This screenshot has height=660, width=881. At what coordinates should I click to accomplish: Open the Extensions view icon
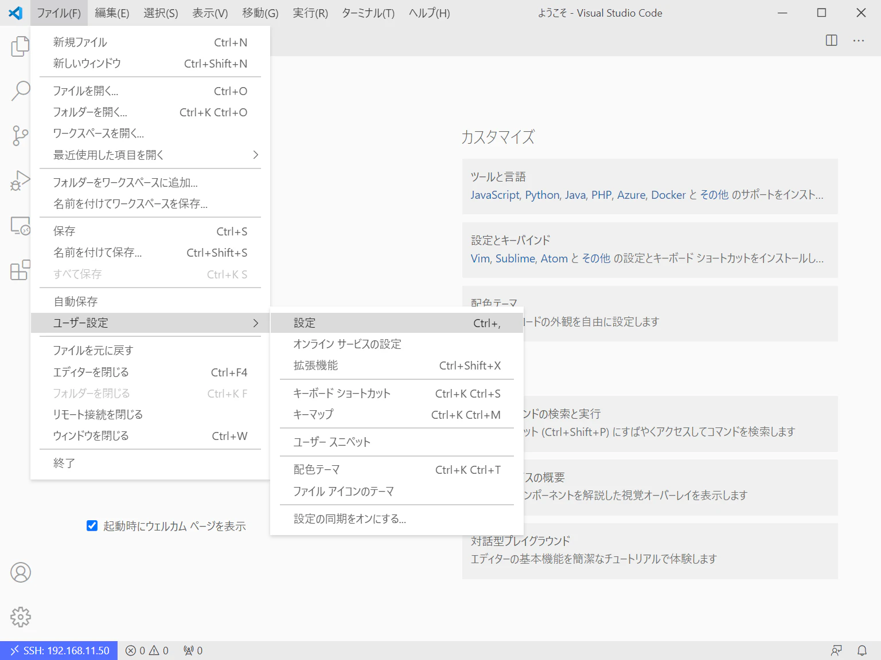pyautogui.click(x=20, y=270)
